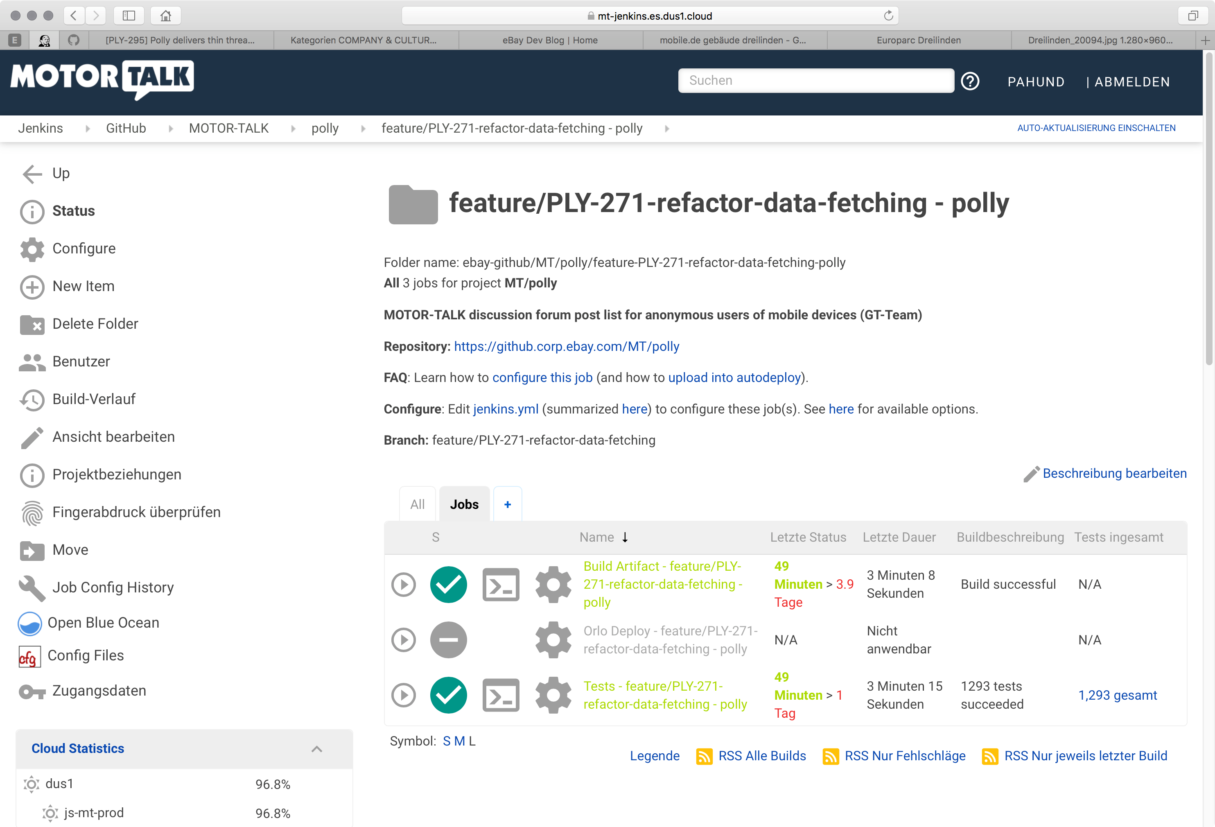Expand the feature/PLY-271 breadcrumb arrow
The width and height of the screenshot is (1215, 827).
point(666,129)
